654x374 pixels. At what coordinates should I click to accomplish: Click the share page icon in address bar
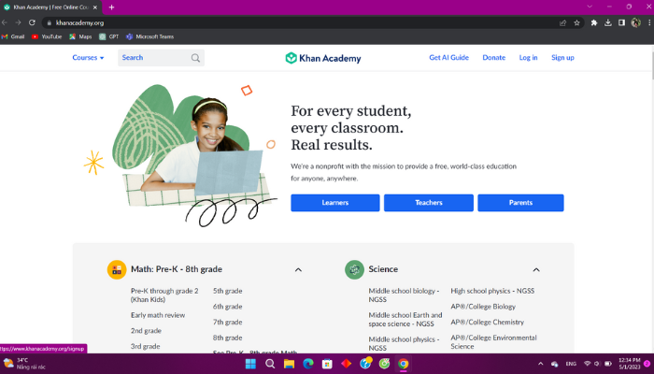point(562,23)
